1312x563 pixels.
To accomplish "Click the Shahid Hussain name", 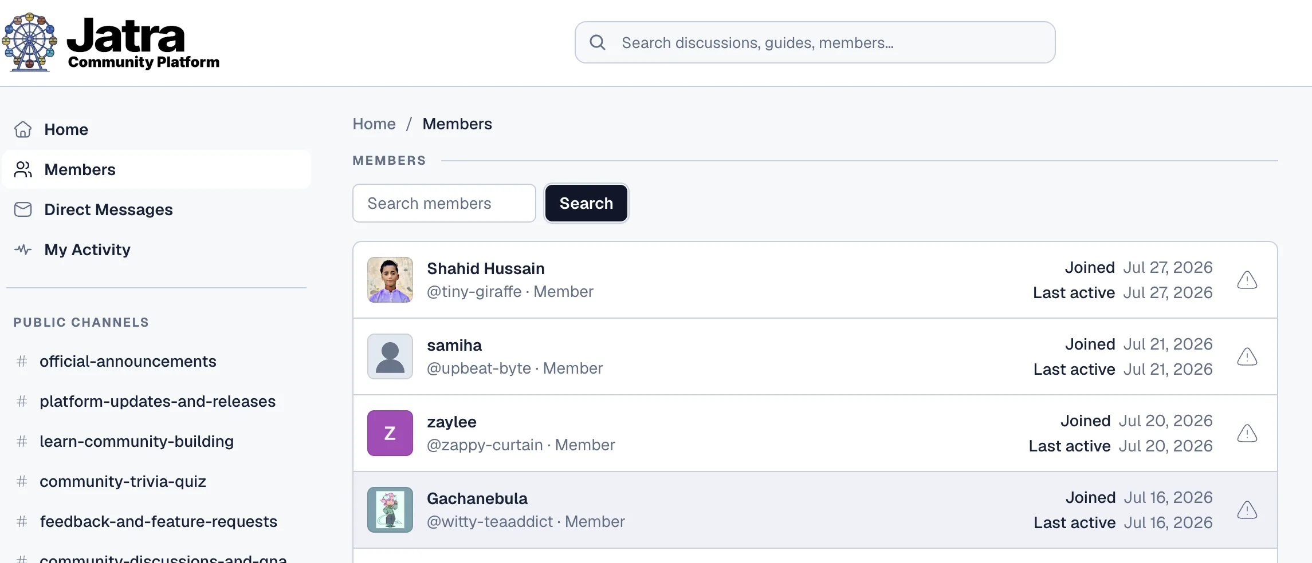I will point(486,268).
